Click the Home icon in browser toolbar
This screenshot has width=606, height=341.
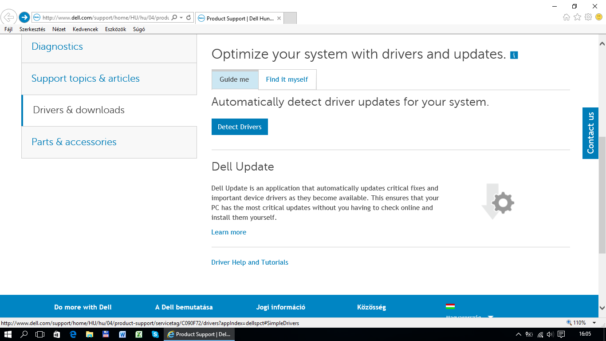[x=567, y=17]
